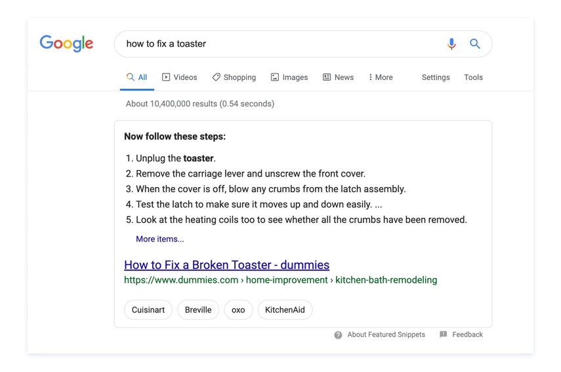Open the Shopping tab
Viewport: 561px width, 372px height.
234,77
